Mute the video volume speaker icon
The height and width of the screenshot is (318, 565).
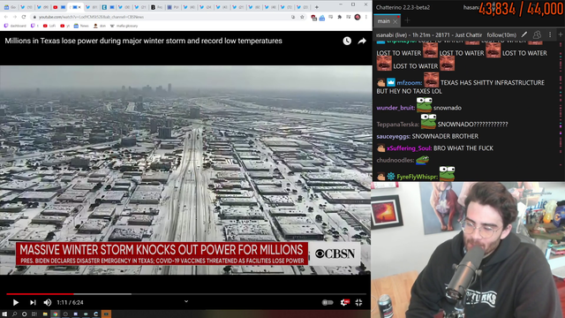(47, 302)
